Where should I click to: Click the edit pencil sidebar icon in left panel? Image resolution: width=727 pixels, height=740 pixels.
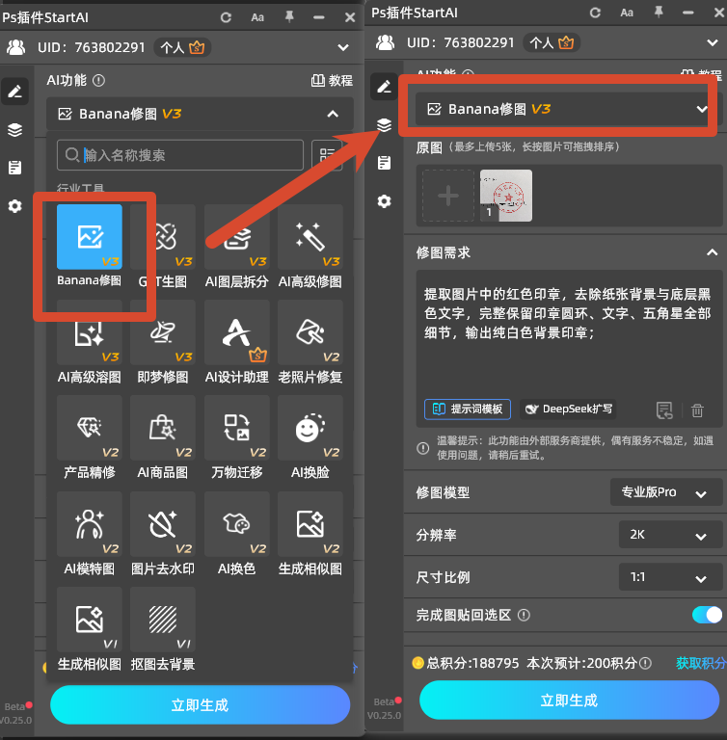click(x=15, y=92)
